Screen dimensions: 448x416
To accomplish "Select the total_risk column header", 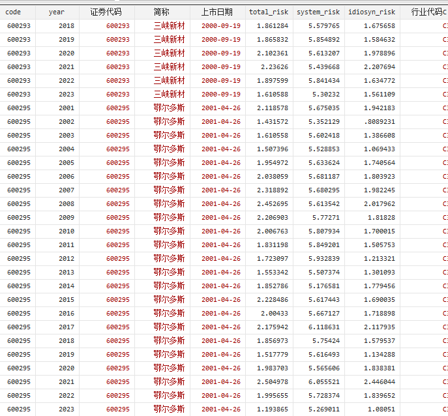I will (268, 12).
